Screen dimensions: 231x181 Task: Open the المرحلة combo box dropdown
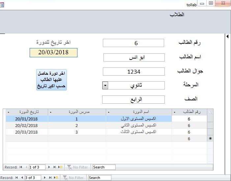tap(105, 86)
